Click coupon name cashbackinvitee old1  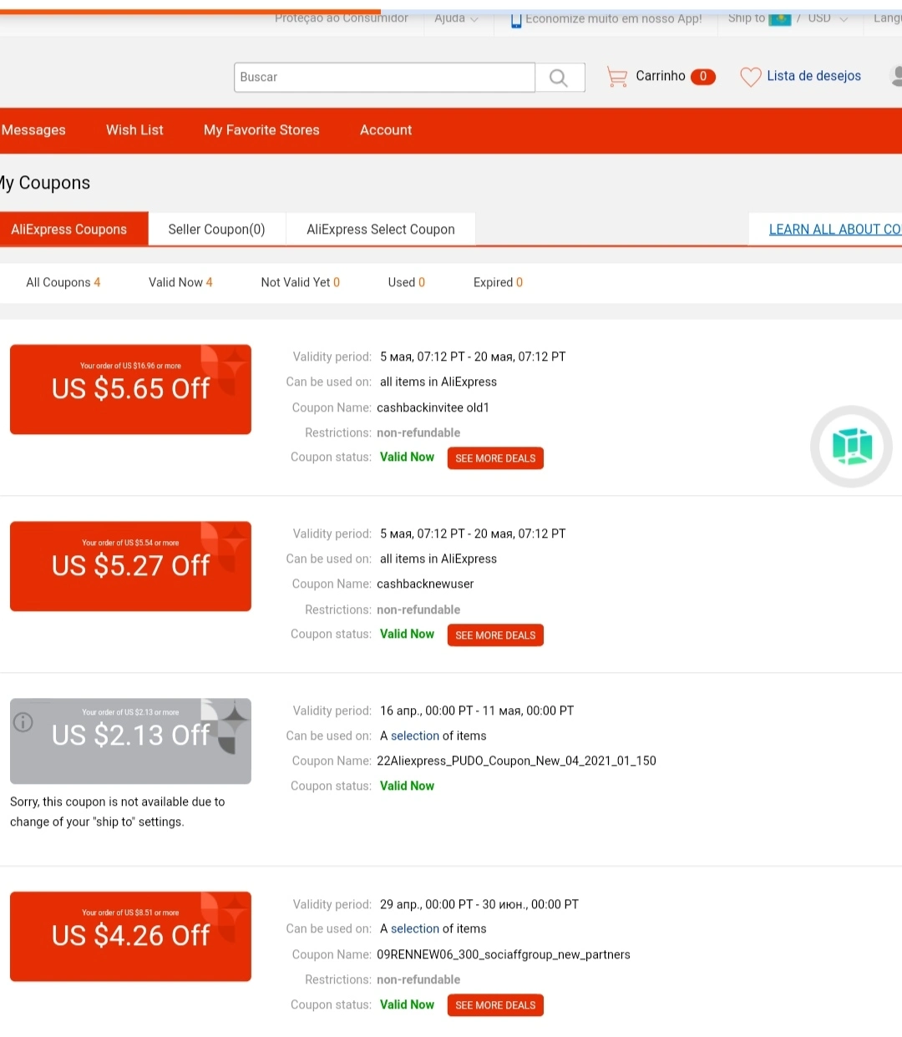coord(433,407)
